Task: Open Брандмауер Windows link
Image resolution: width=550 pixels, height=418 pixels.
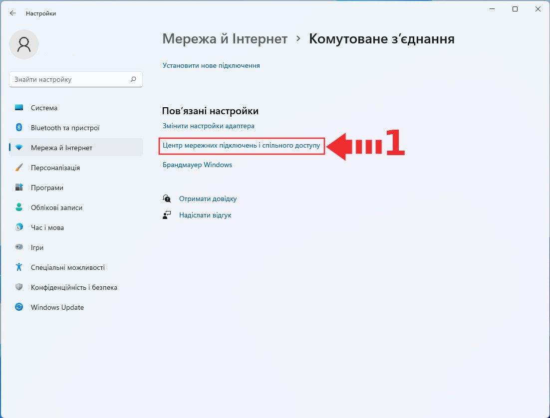Action: pos(197,165)
